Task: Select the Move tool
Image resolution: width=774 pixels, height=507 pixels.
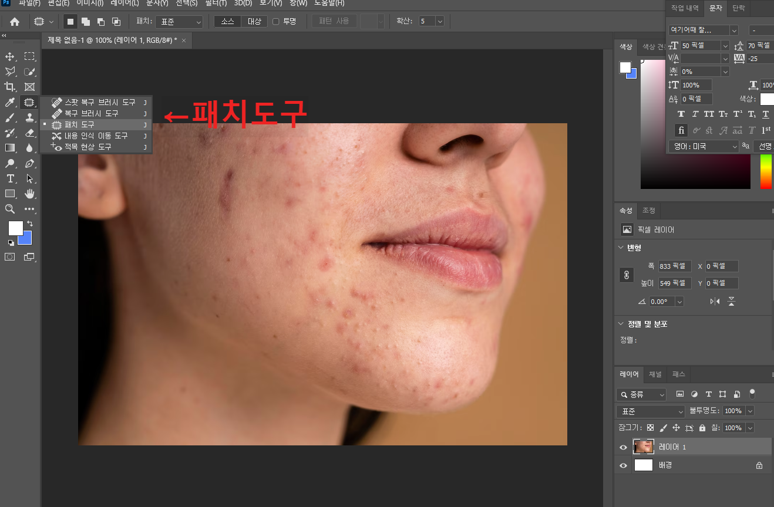Action: point(10,56)
